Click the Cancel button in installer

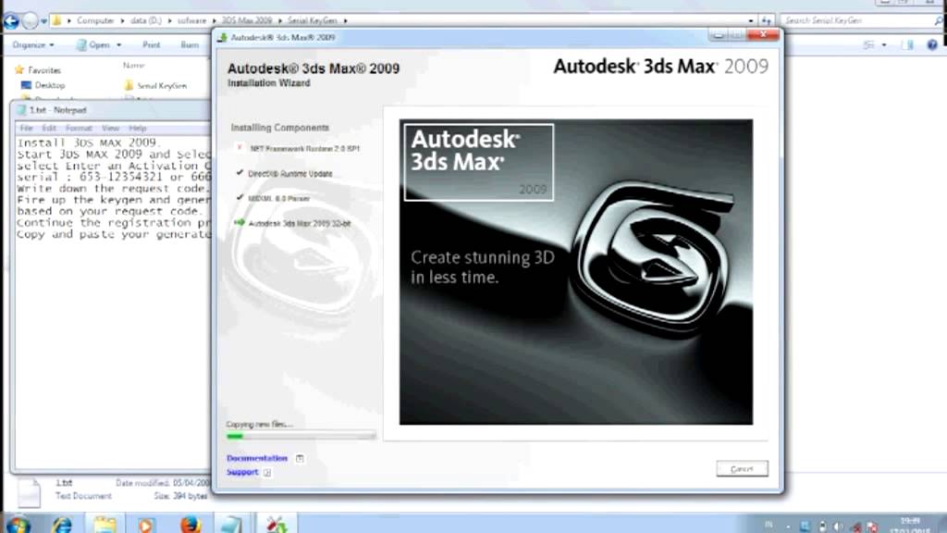point(743,469)
